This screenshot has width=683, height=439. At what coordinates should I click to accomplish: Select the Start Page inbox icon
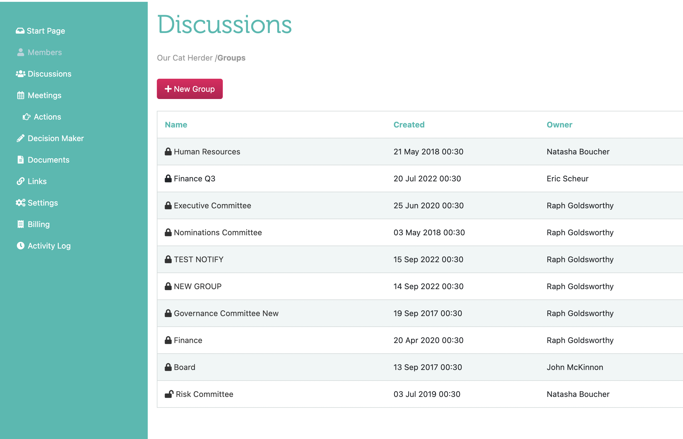pos(20,31)
